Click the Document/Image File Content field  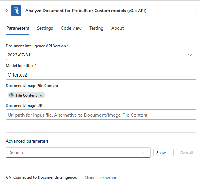coord(121,95)
